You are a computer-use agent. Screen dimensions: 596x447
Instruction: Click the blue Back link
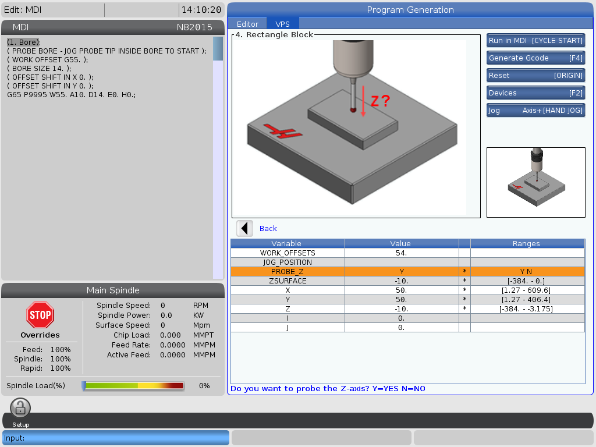pyautogui.click(x=268, y=228)
